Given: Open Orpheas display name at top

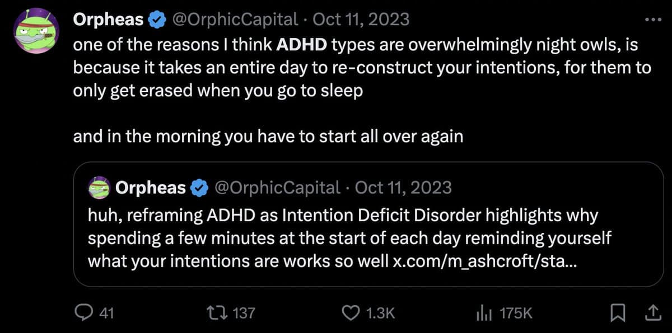Looking at the screenshot, I should [x=108, y=20].
